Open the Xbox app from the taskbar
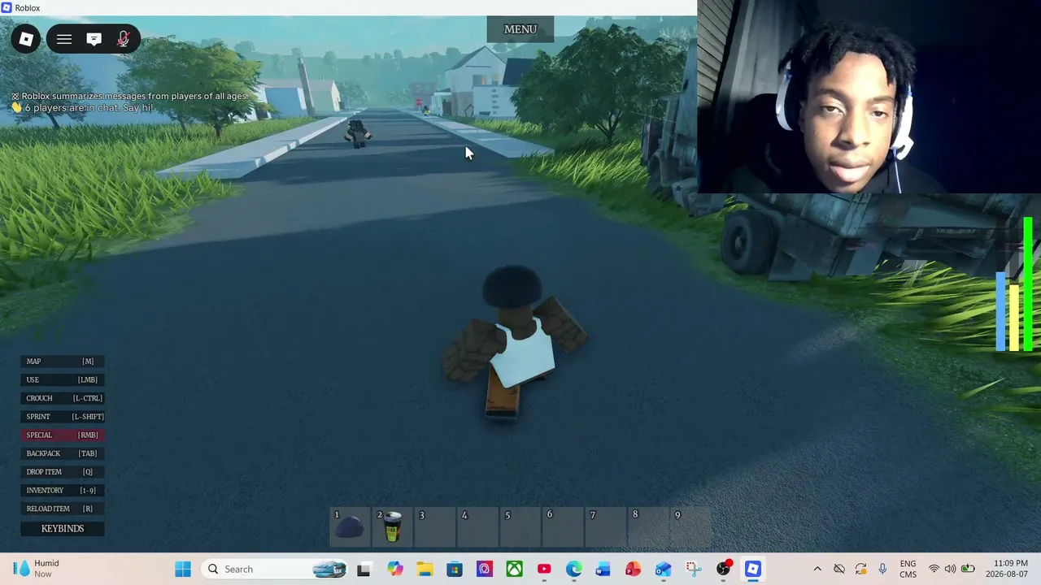The image size is (1041, 585). (515, 569)
